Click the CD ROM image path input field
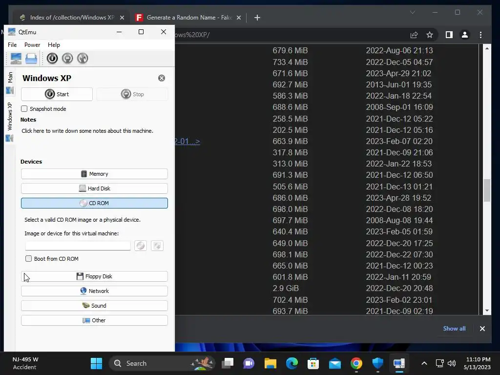Image resolution: width=500 pixels, height=375 pixels. [78, 246]
